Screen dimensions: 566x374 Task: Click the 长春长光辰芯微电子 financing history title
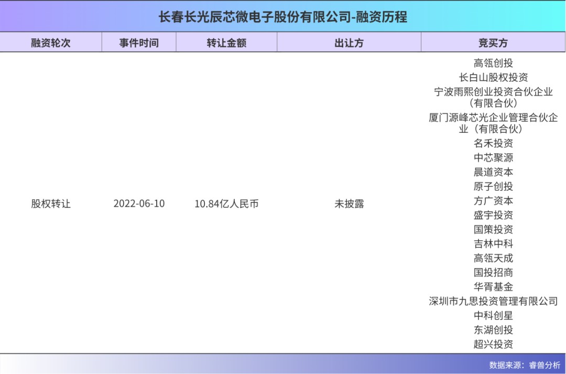pos(283,17)
